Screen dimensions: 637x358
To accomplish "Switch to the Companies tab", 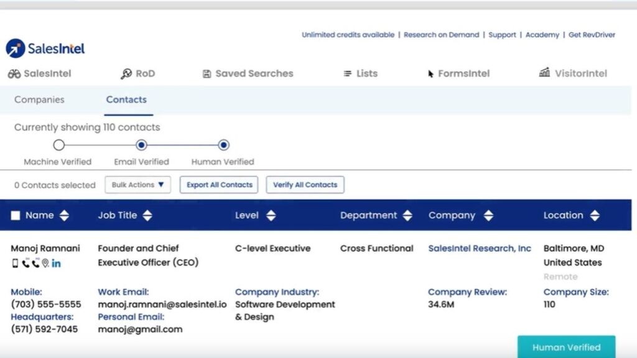I will [39, 99].
